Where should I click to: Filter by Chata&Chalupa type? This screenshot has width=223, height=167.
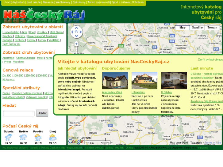(25, 58)
